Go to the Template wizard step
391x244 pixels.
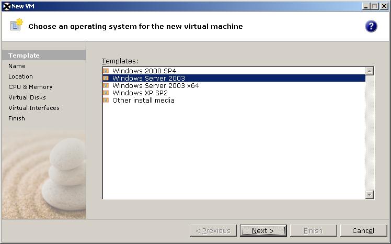(43, 55)
